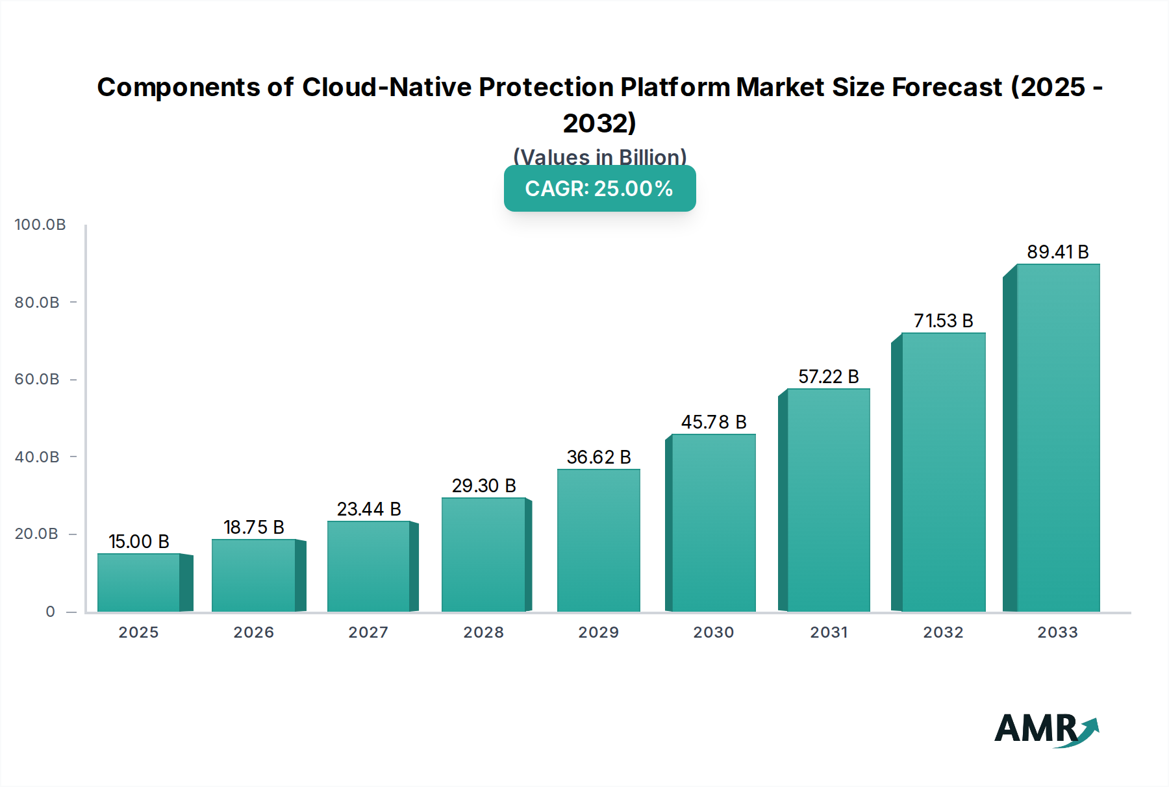Select the 2028 year label on x-axis

pyautogui.click(x=483, y=632)
